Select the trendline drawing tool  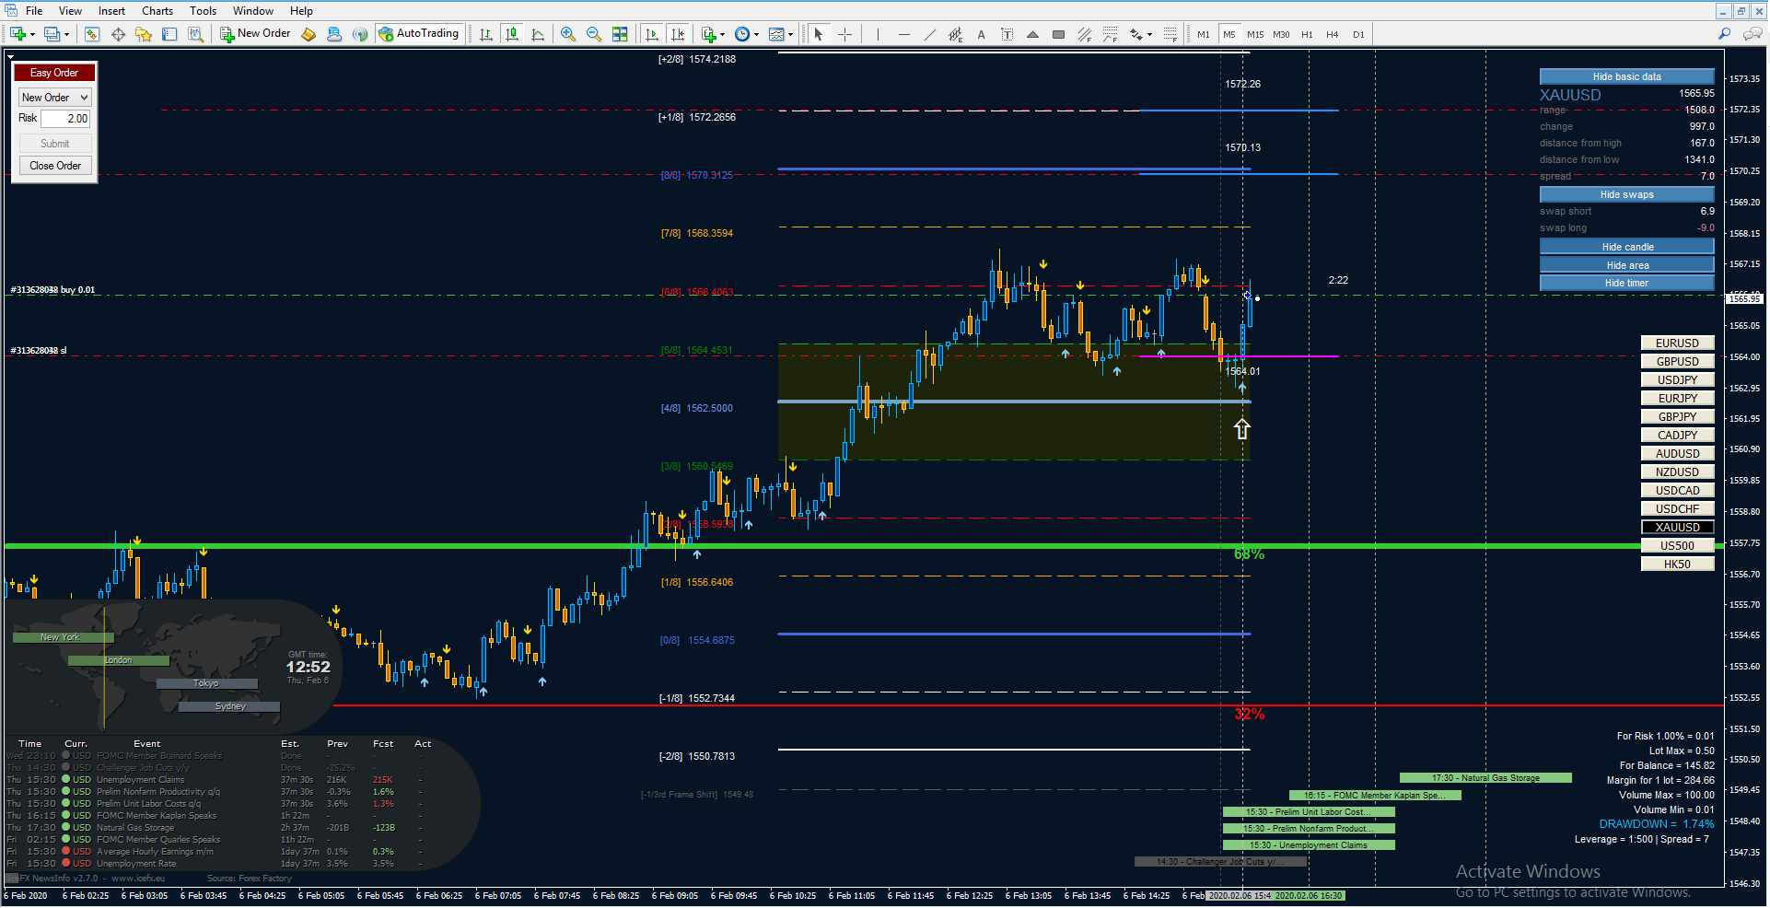[929, 34]
